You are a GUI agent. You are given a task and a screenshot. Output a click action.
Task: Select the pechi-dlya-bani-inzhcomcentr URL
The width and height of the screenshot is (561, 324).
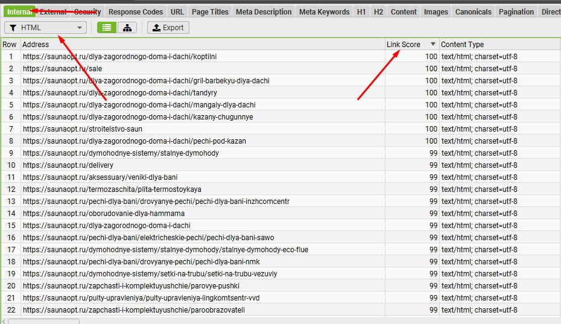tap(156, 201)
